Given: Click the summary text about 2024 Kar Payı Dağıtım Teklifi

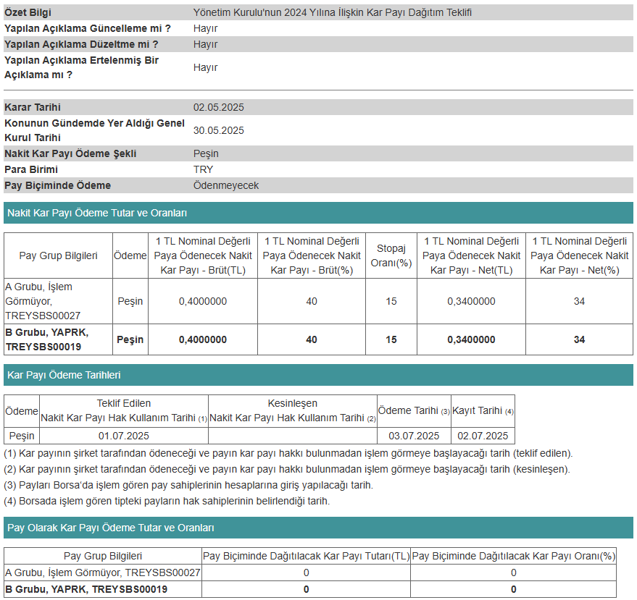Looking at the screenshot, I should point(333,12).
